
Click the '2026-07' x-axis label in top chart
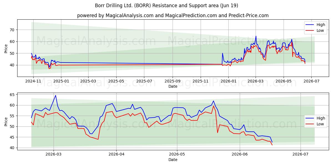pyautogui.click(x=311, y=81)
